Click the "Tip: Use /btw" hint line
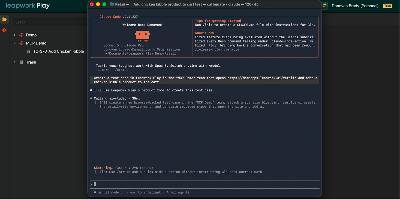This screenshot has width=400, height=199. (181, 172)
